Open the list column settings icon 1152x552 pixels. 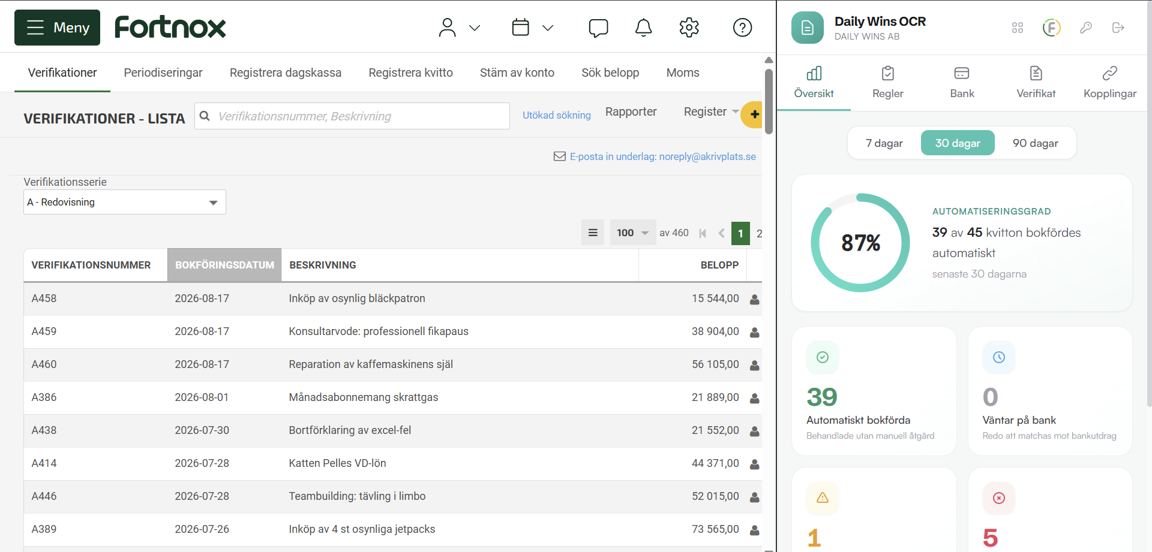[x=593, y=233]
